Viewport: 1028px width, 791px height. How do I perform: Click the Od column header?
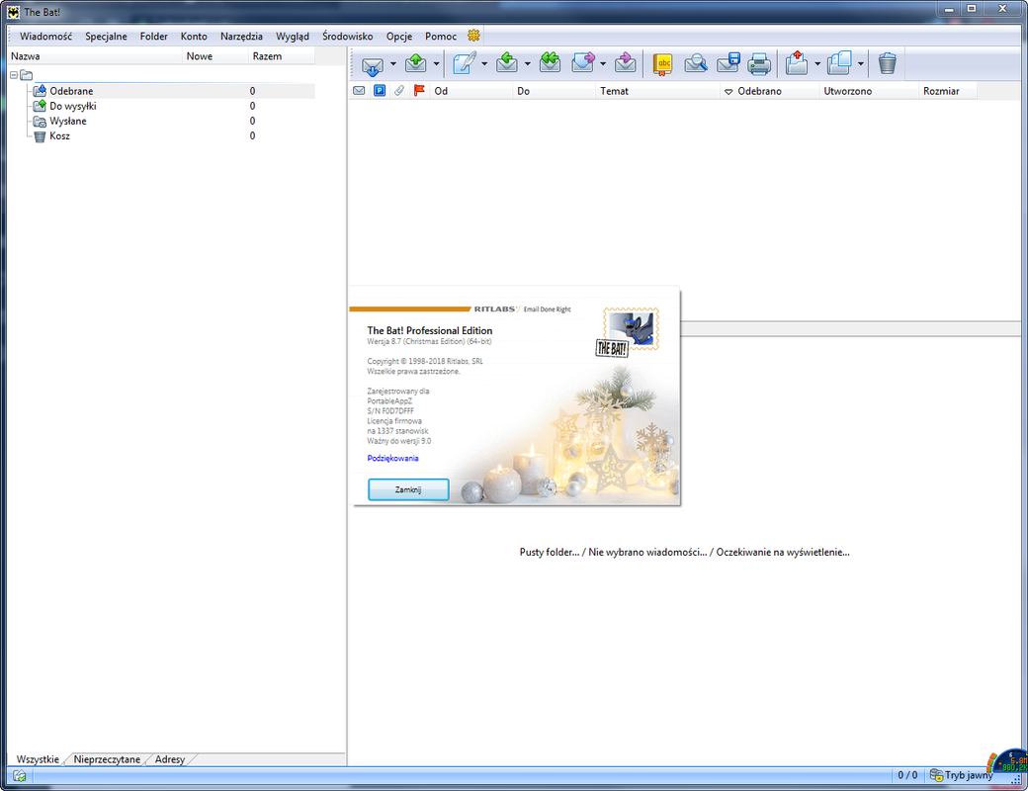click(x=471, y=91)
